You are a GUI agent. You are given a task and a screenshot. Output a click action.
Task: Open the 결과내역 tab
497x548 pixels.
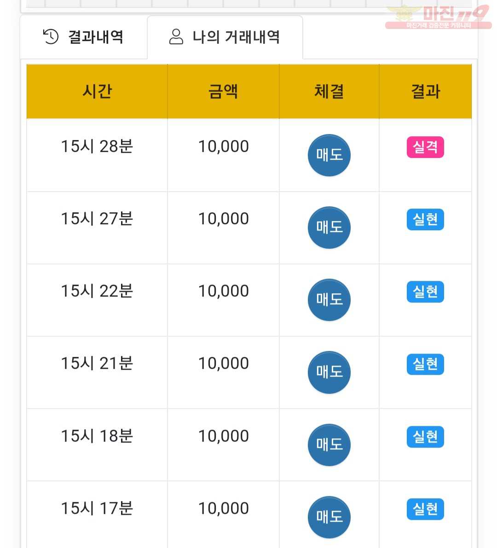(x=83, y=37)
